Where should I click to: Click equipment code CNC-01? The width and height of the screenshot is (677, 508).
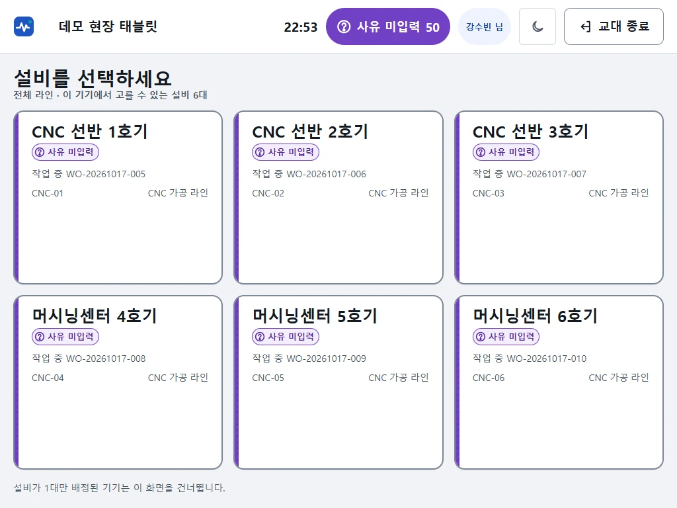pos(48,194)
